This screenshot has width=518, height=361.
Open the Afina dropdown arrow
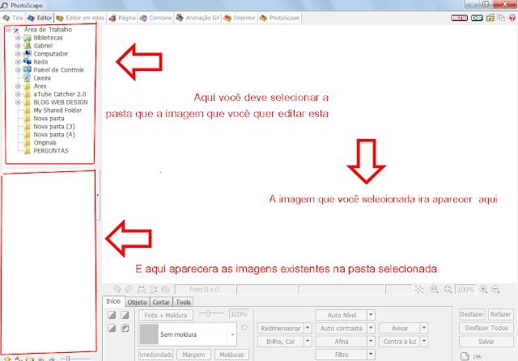[x=371, y=342]
